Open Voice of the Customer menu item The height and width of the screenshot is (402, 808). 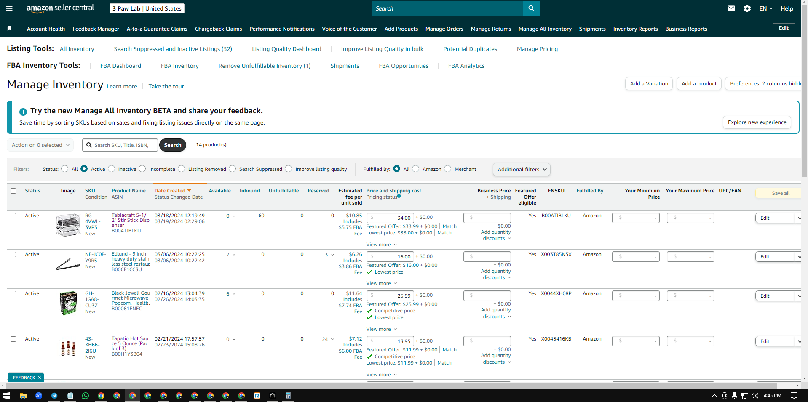click(x=349, y=29)
